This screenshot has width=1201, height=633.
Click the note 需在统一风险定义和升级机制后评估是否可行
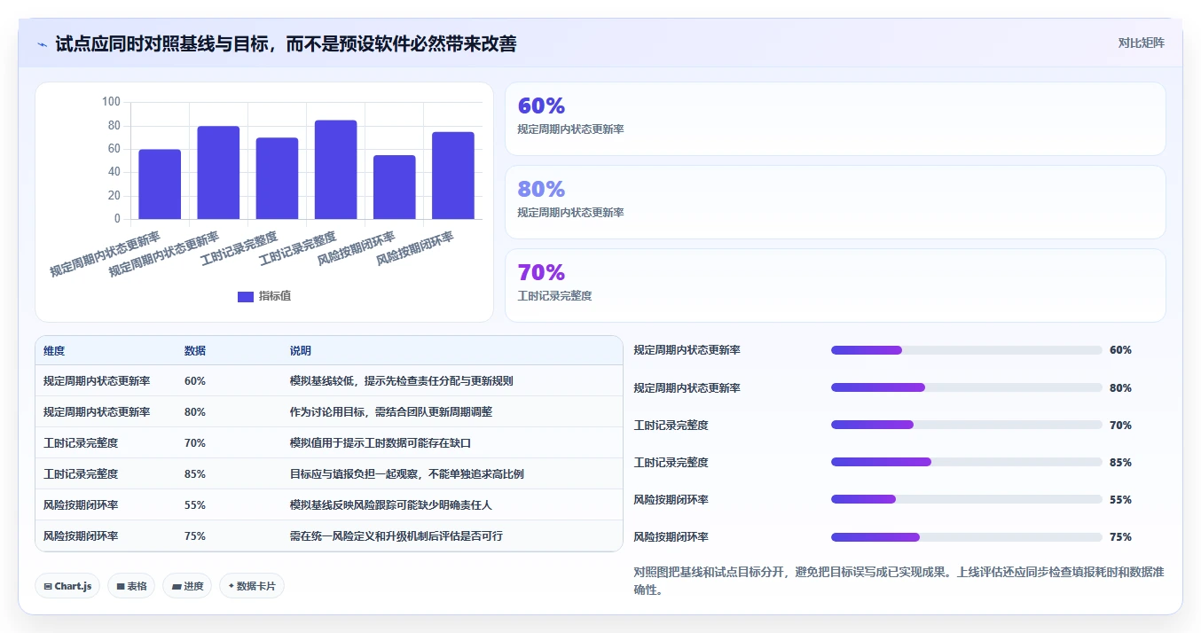(x=396, y=536)
